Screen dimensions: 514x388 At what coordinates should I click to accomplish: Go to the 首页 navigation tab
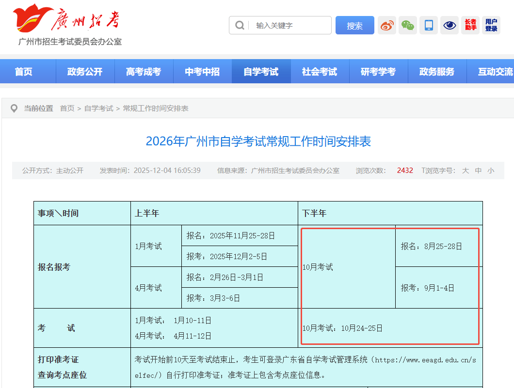(x=23, y=72)
